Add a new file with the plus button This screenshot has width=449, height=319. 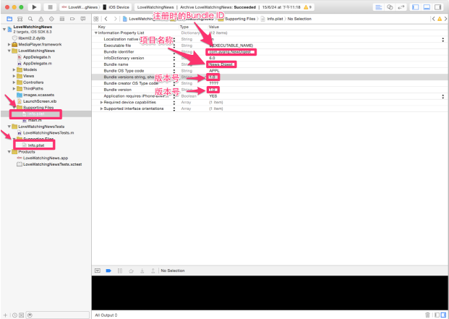point(6,315)
